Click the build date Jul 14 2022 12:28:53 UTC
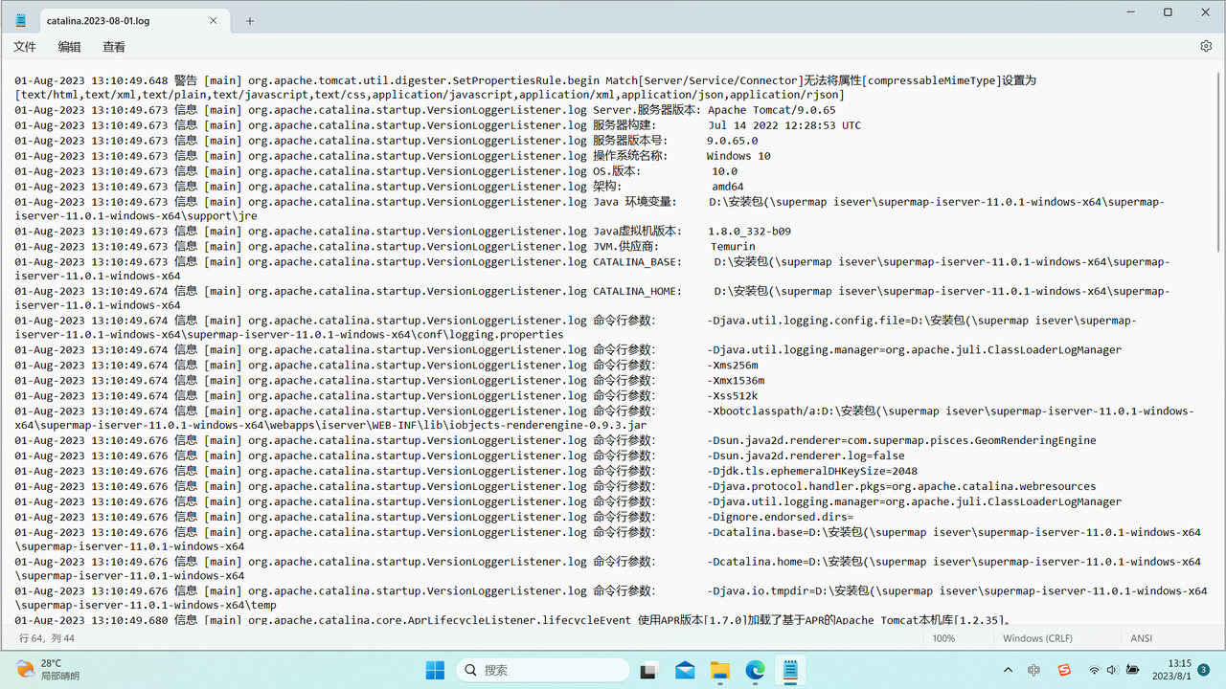1226x689 pixels. tap(784, 125)
